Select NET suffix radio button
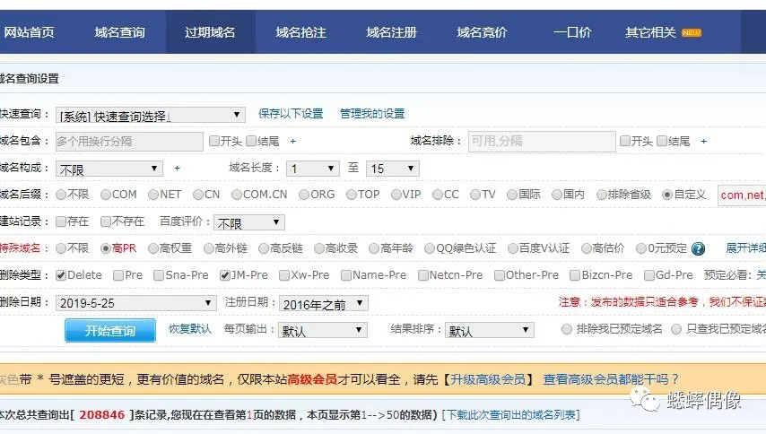Screen dimensions: 766x434 [x=153, y=195]
